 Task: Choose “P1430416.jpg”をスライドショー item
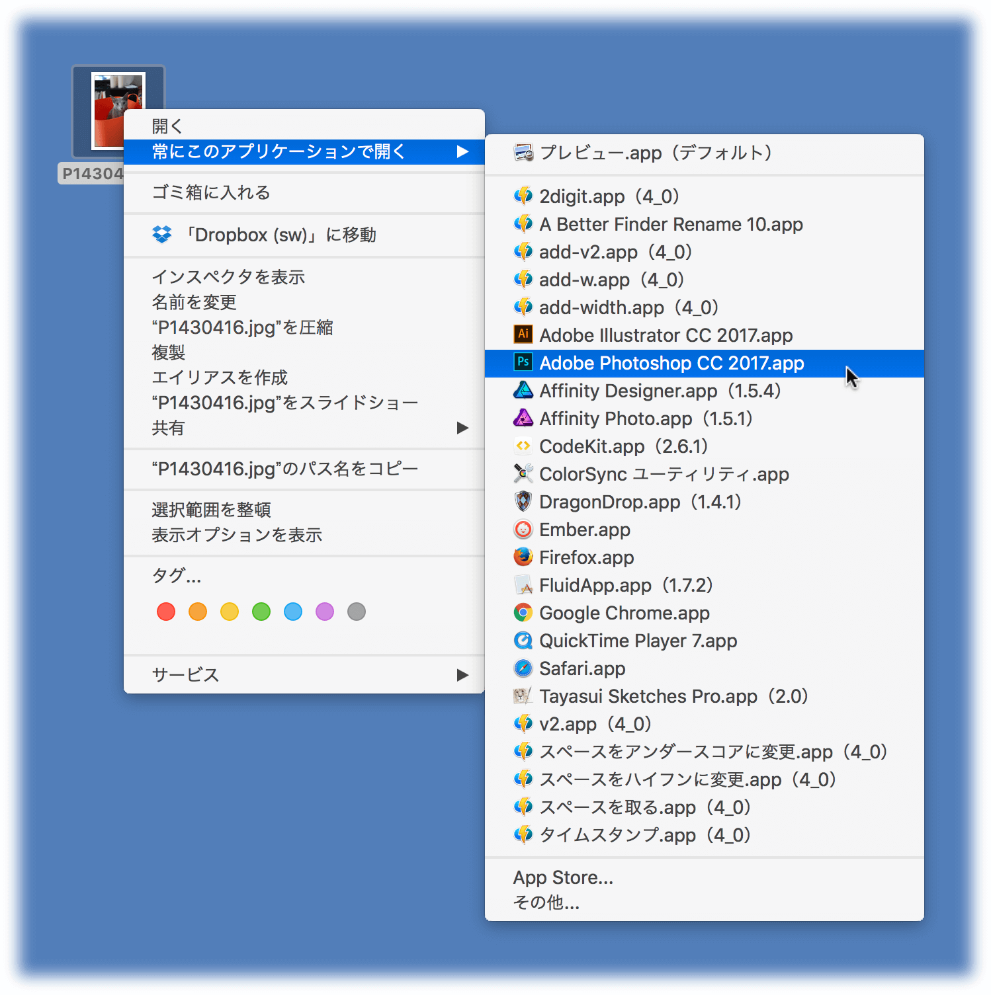point(304,403)
